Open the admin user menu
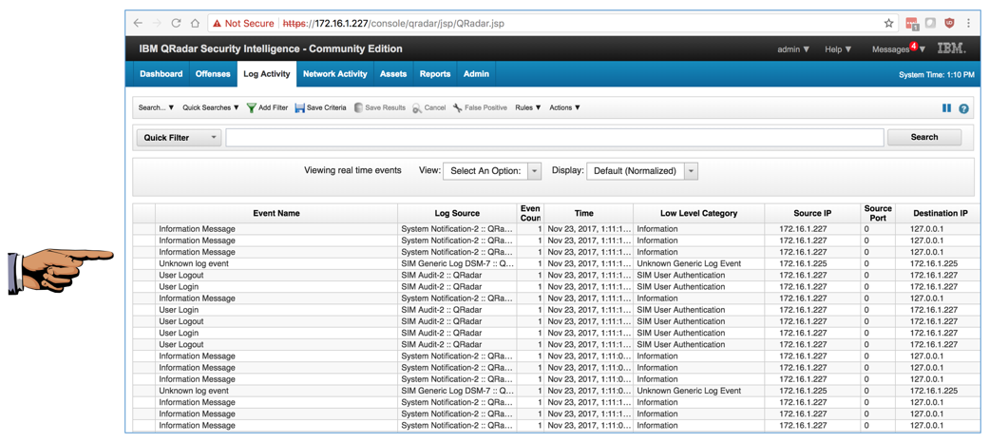 click(x=793, y=49)
